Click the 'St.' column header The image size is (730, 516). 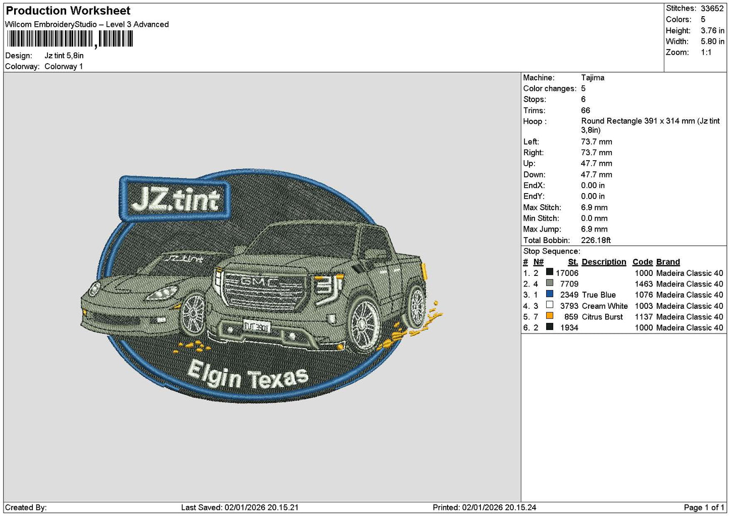point(573,262)
